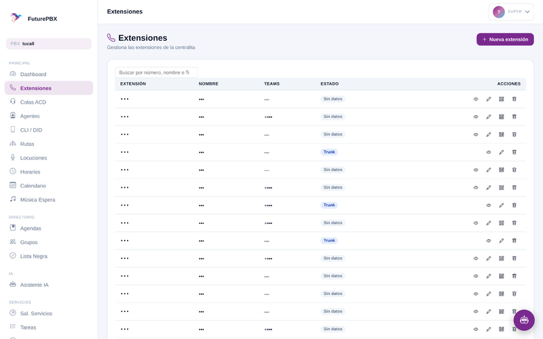Open Asistente IA robot icon
543x339 pixels.
point(13,284)
